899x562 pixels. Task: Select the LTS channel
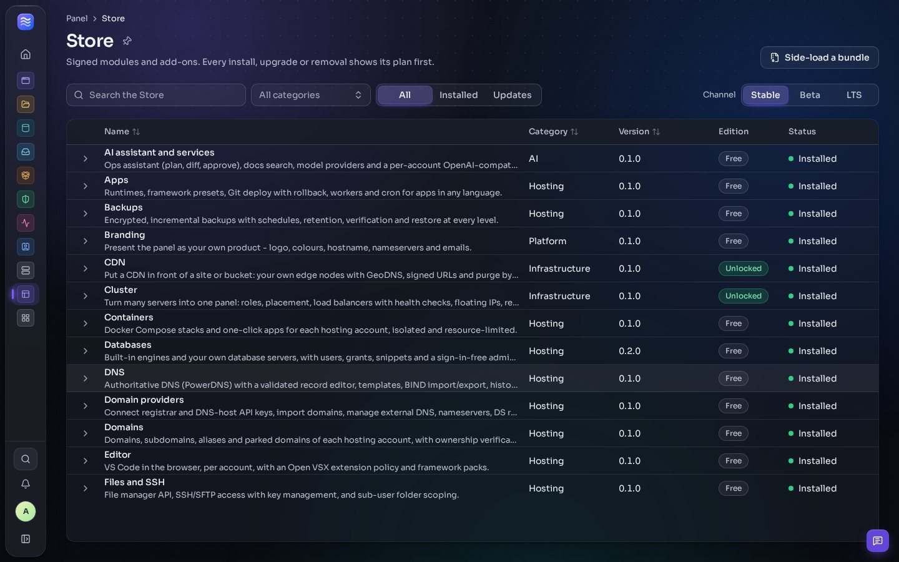click(854, 95)
